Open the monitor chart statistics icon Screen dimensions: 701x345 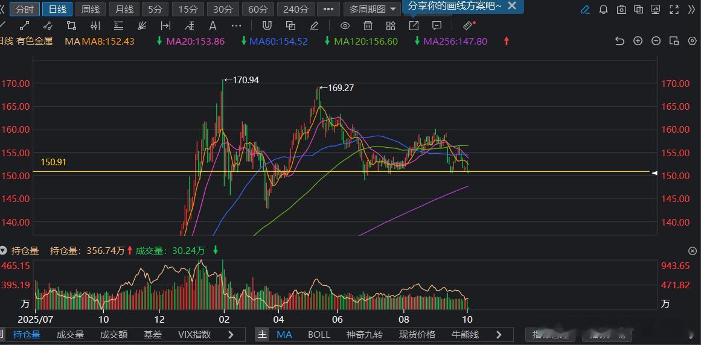tap(656, 10)
